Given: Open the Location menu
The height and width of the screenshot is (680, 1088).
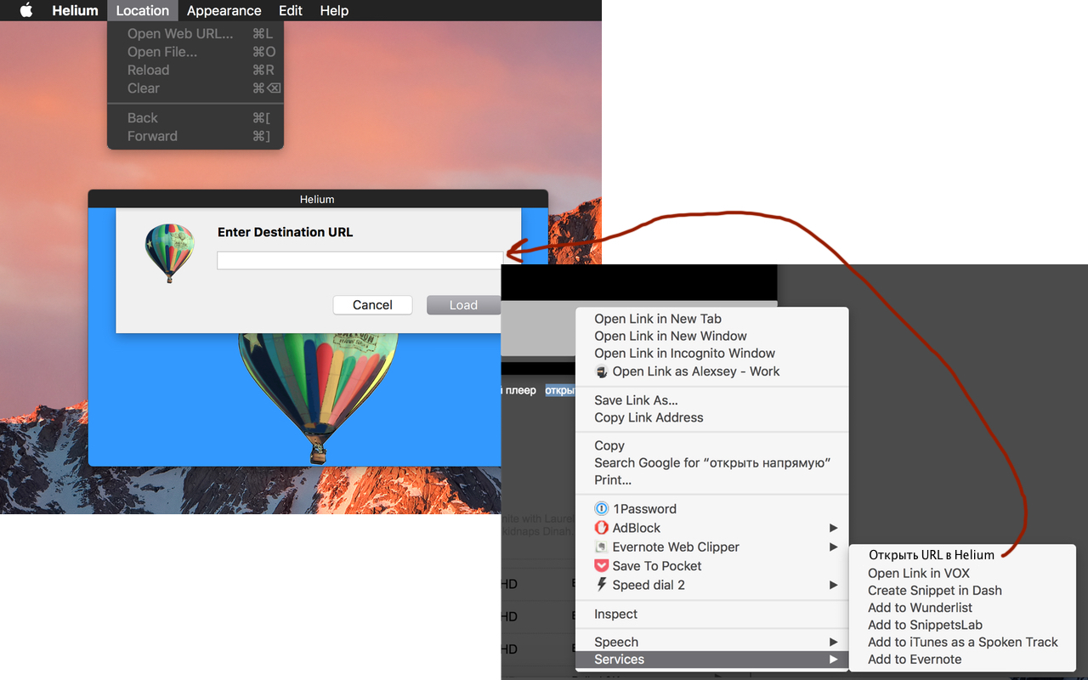Looking at the screenshot, I should 142,10.
